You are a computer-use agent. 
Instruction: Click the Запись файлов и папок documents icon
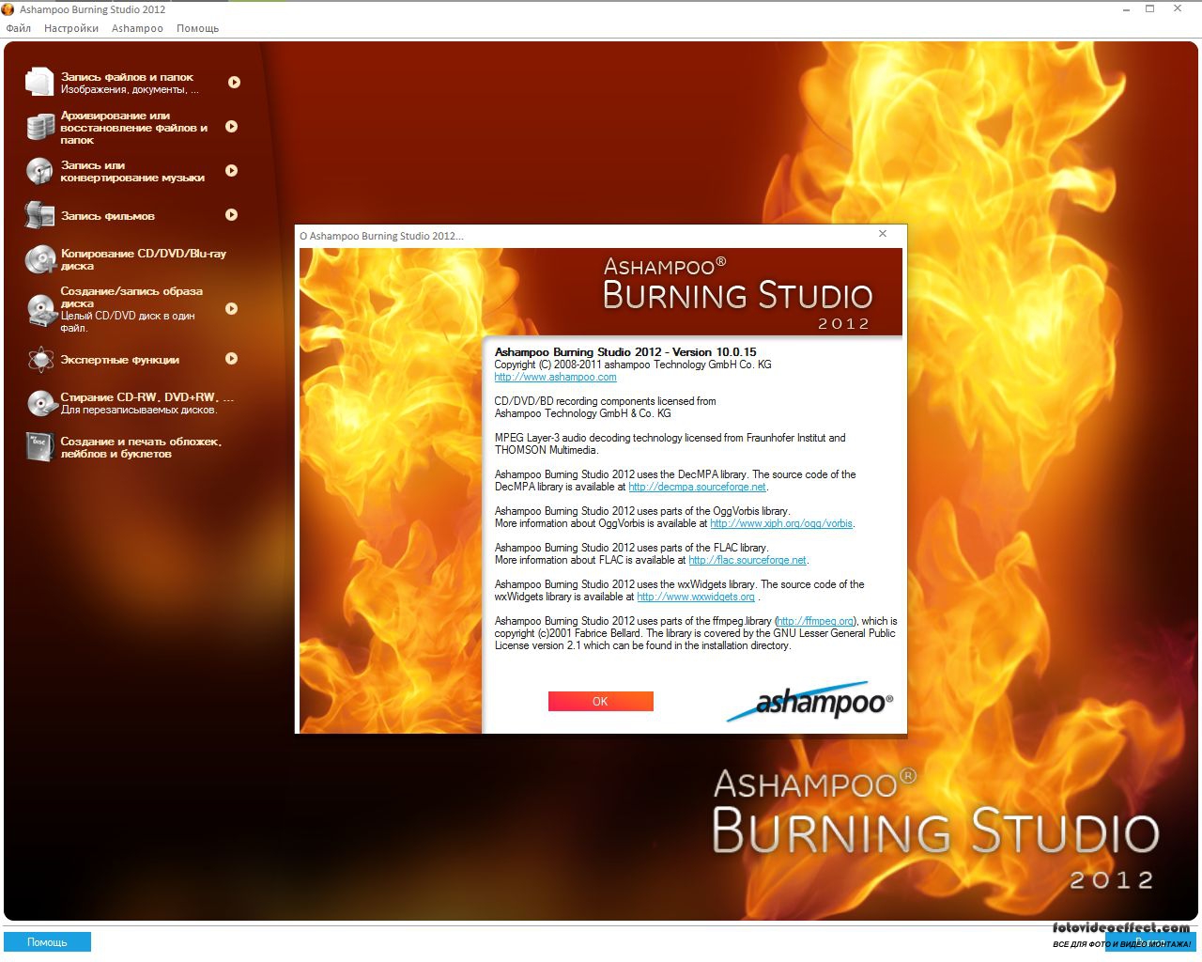39,82
